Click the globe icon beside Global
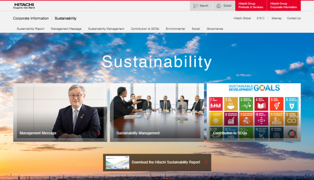Image resolution: width=314 pixels, height=180 pixels. (219, 6)
